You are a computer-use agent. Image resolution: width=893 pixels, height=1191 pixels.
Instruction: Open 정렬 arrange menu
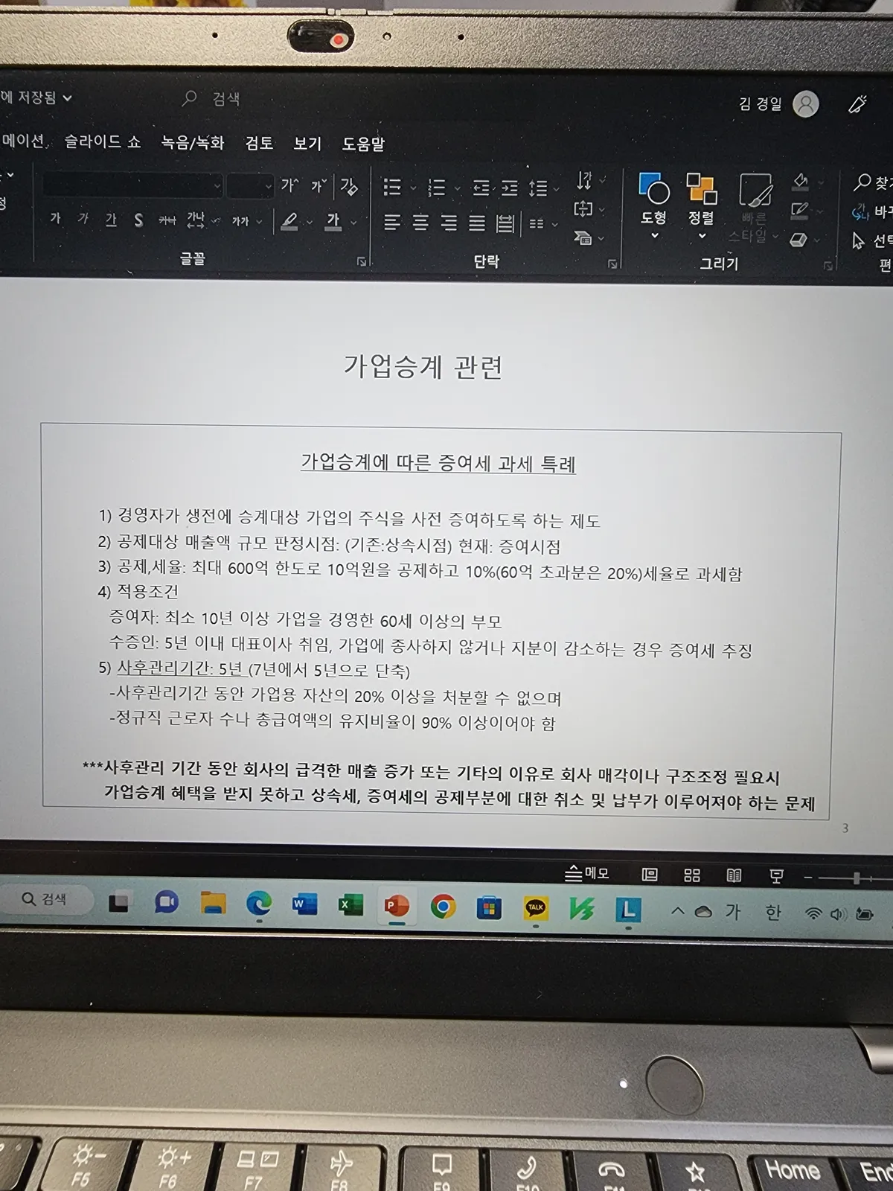tap(701, 207)
